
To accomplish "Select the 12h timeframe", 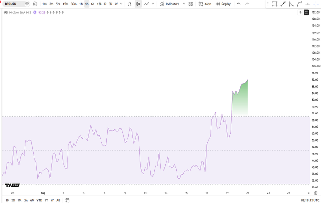I will (99, 4).
